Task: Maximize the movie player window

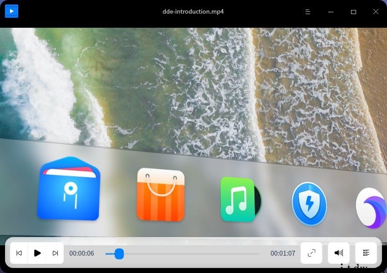Action: [x=353, y=12]
